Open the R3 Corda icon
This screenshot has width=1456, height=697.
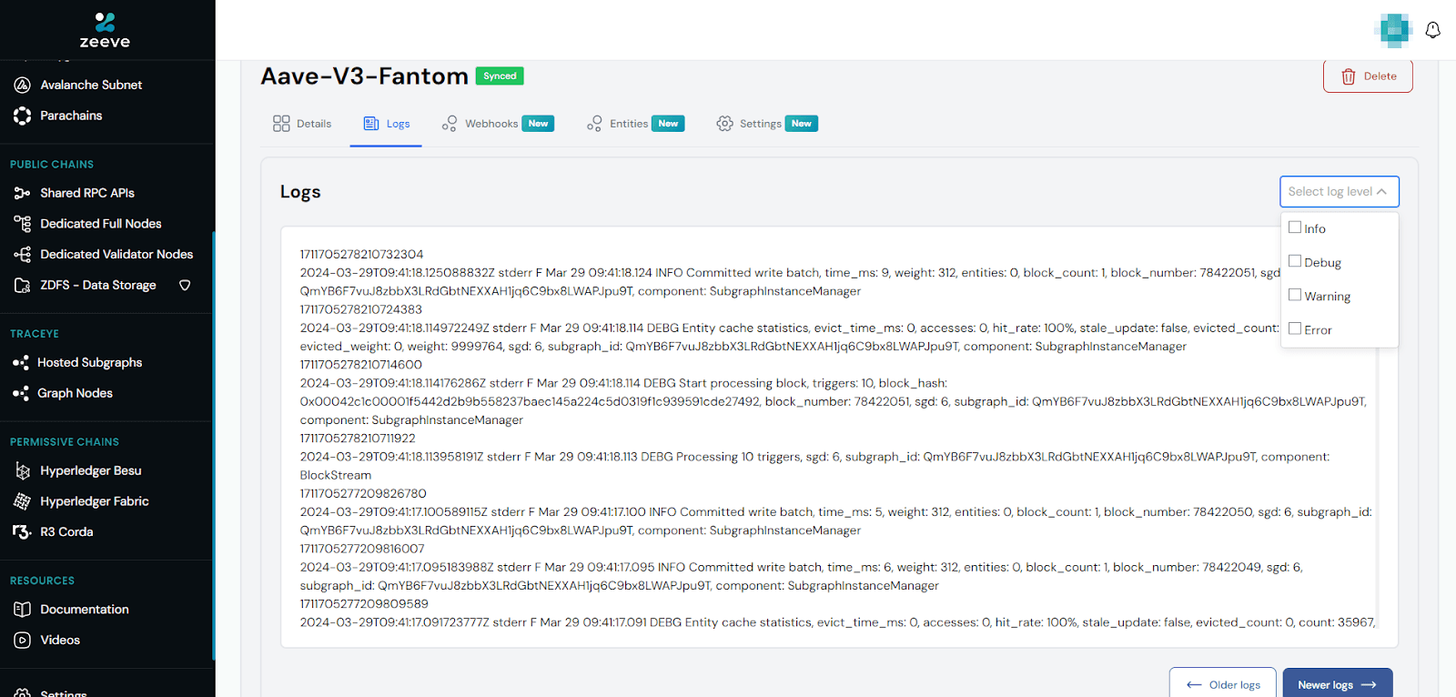pos(23,532)
